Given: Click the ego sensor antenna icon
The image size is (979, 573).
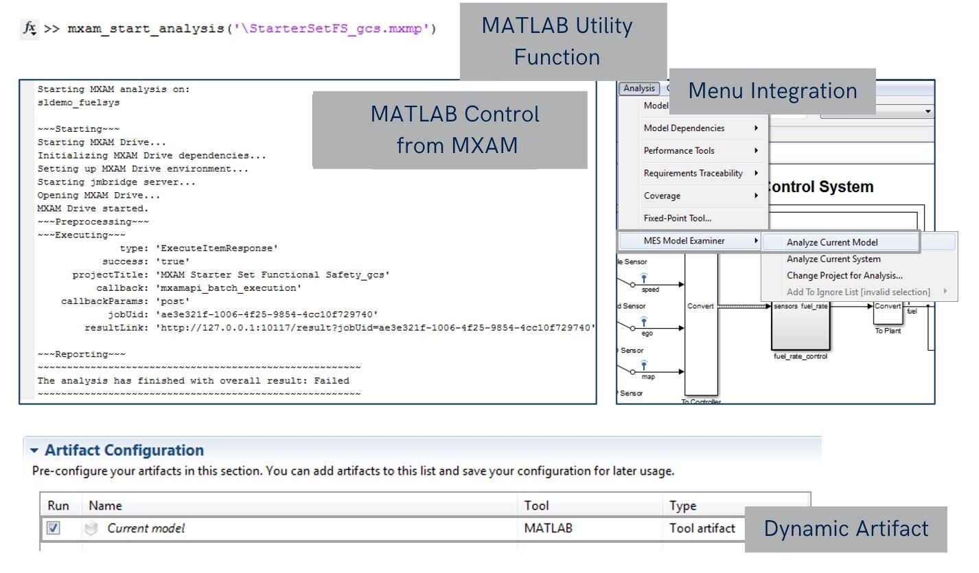Looking at the screenshot, I should click(x=643, y=320).
